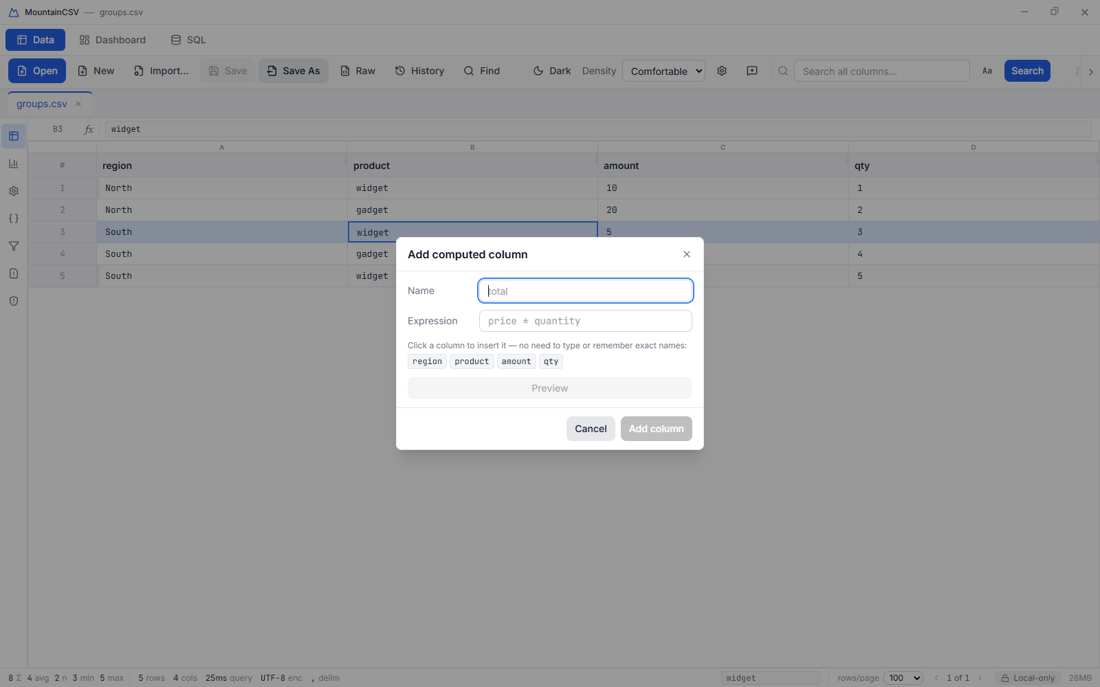The image size is (1100, 687).
Task: Click the Preview button
Action: (550, 388)
